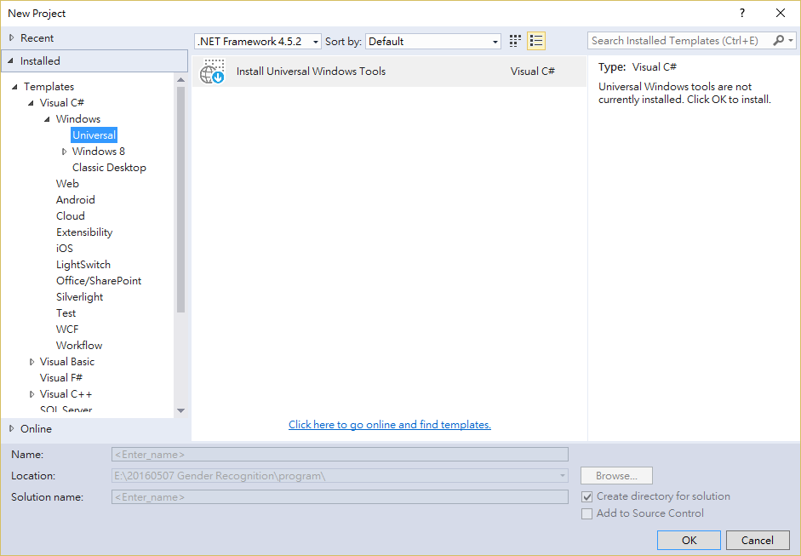Expand the Visual C++ node arrow
Screen dimensions: 801x556
(31, 394)
